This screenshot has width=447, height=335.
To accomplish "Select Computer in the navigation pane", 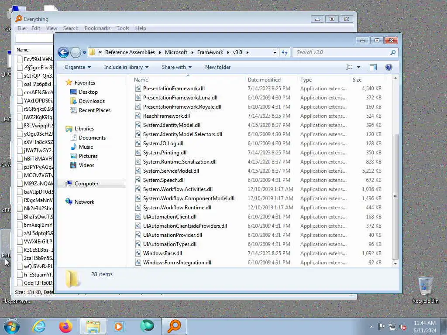I will 86,184.
